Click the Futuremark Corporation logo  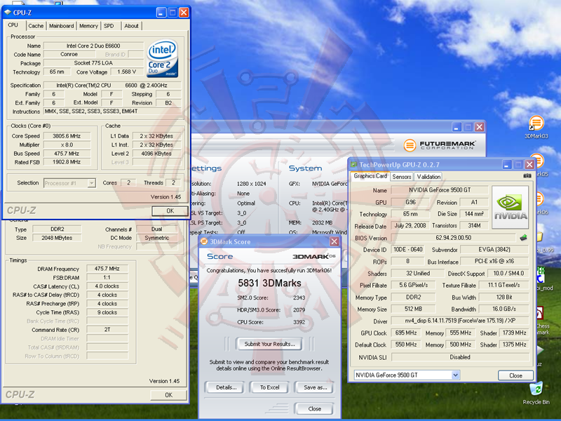[440, 145]
